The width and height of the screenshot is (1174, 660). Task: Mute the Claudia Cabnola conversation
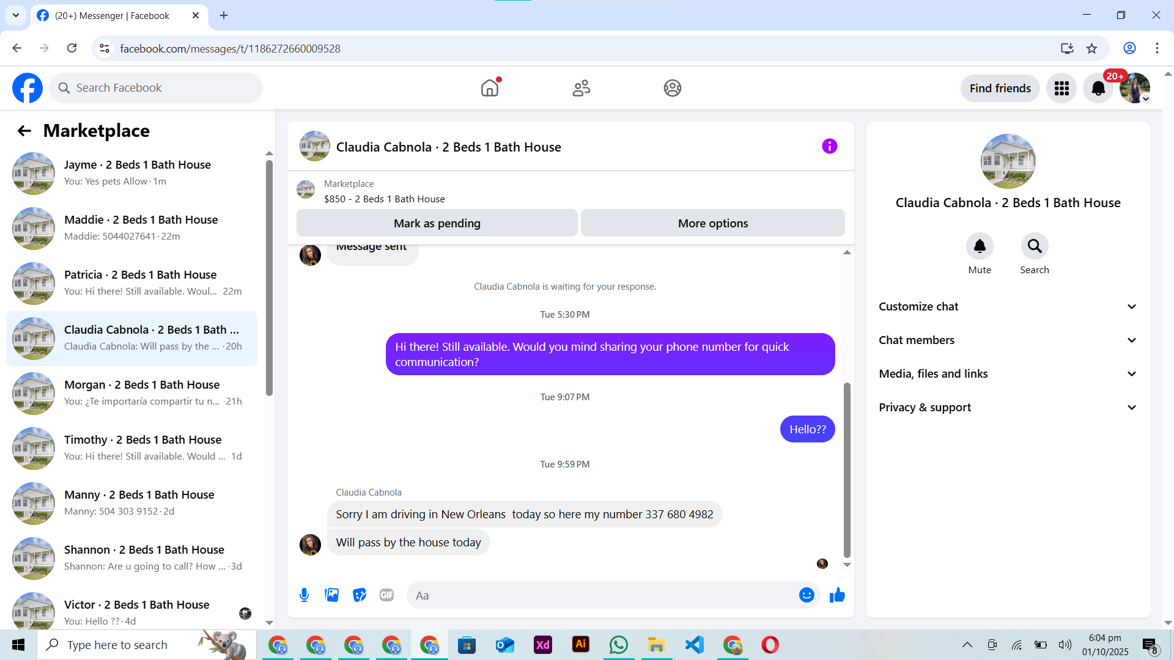980,246
